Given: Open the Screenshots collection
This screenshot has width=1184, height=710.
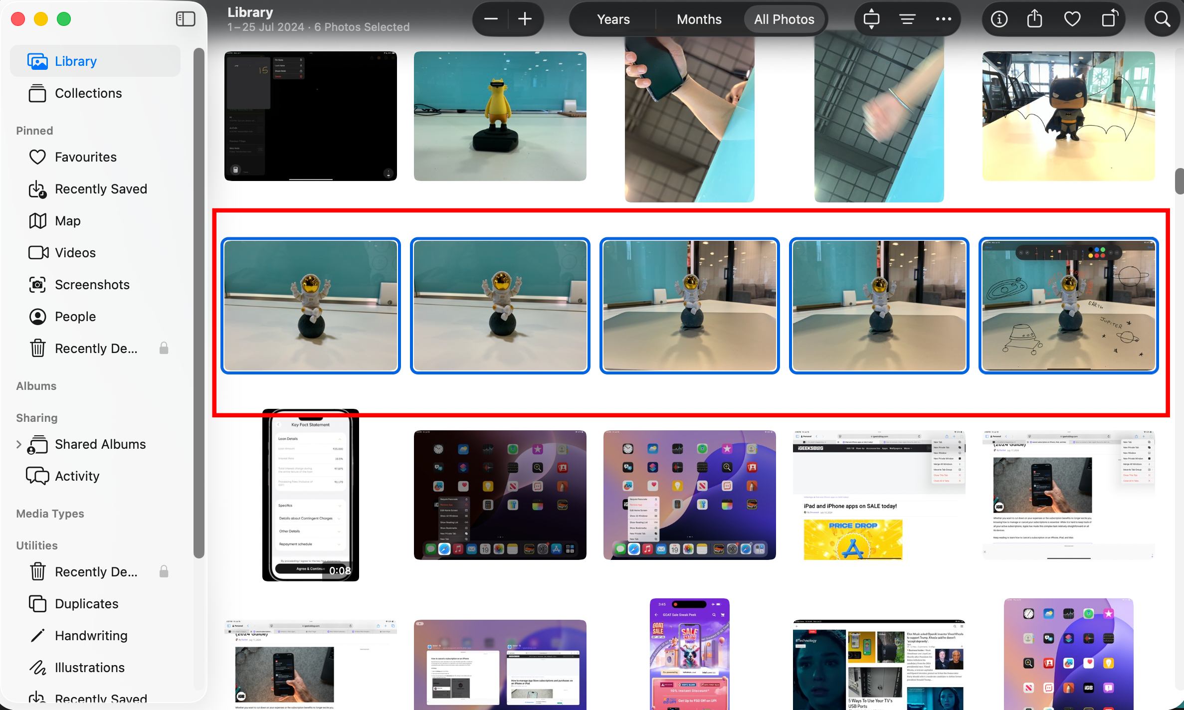Looking at the screenshot, I should click(x=95, y=285).
